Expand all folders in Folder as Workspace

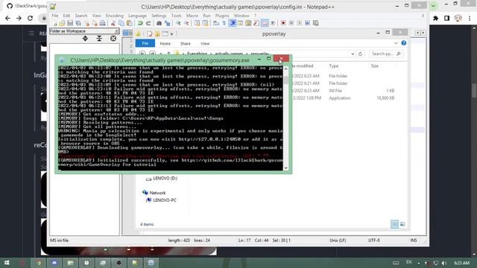pyautogui.click(x=85, y=38)
